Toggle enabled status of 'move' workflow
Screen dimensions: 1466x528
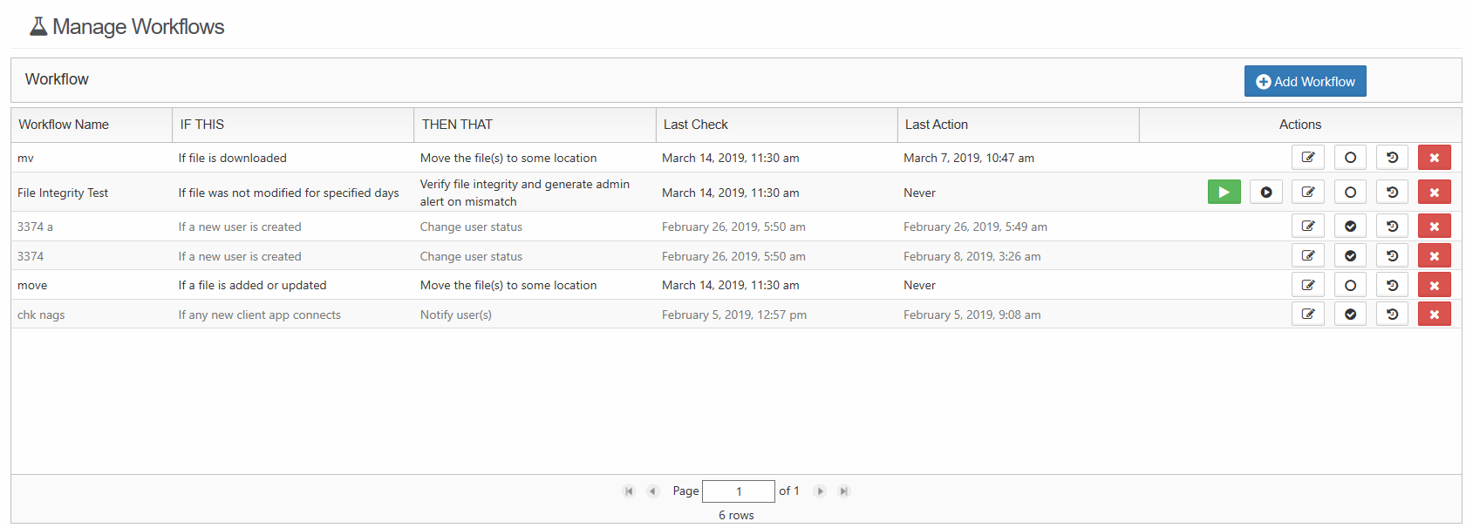coord(1350,285)
